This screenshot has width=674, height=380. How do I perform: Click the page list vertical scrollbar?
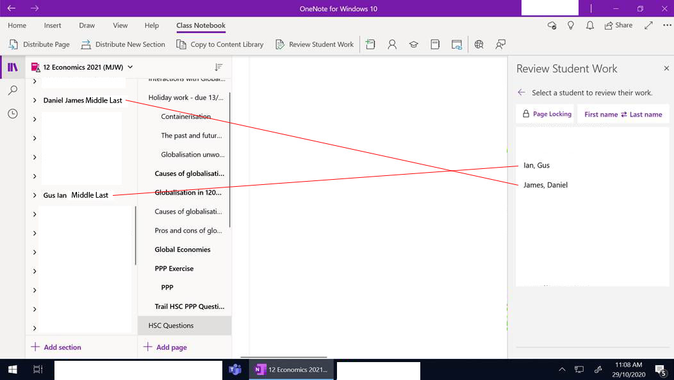(x=230, y=160)
